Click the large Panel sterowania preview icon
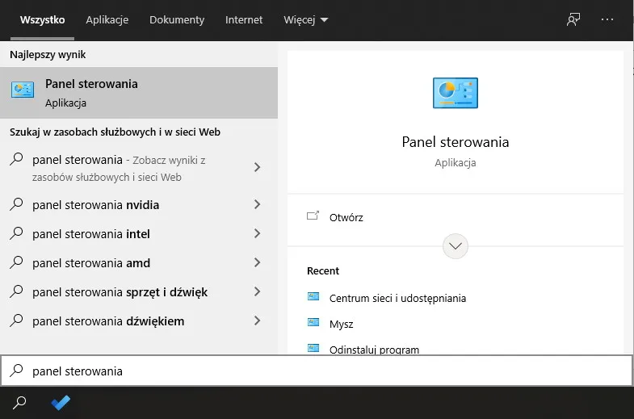Image resolution: width=634 pixels, height=419 pixels. pos(455,94)
